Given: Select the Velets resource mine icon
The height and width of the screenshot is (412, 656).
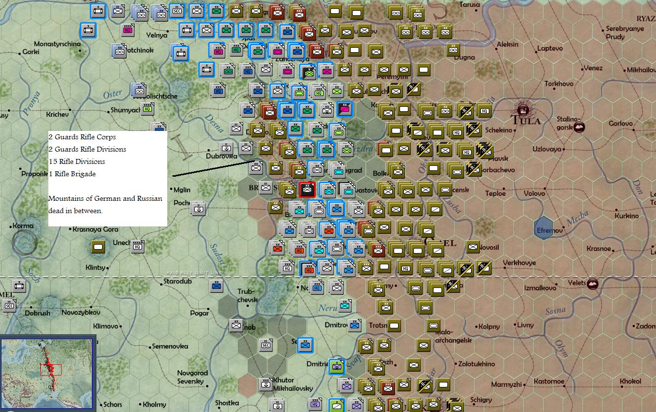Looking at the screenshot, I should (x=592, y=283).
